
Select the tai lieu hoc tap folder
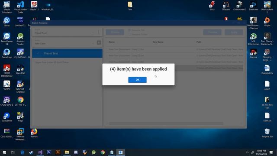[x=267, y=103]
